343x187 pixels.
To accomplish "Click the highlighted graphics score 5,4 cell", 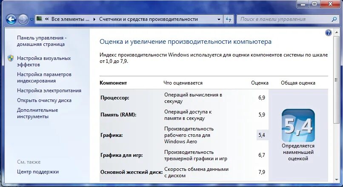I will pyautogui.click(x=262, y=135).
